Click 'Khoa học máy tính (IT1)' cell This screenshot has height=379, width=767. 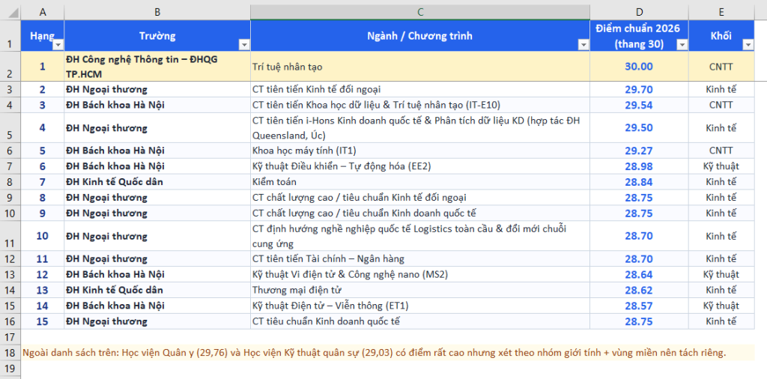point(420,151)
